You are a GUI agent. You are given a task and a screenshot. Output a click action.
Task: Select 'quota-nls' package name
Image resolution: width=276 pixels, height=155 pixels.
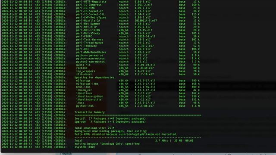point(83,65)
